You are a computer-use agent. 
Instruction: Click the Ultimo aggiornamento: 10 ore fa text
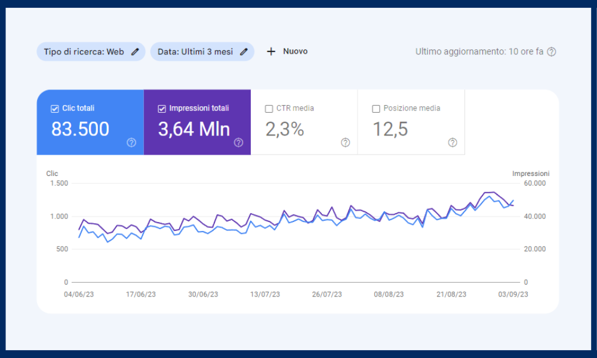tap(479, 52)
